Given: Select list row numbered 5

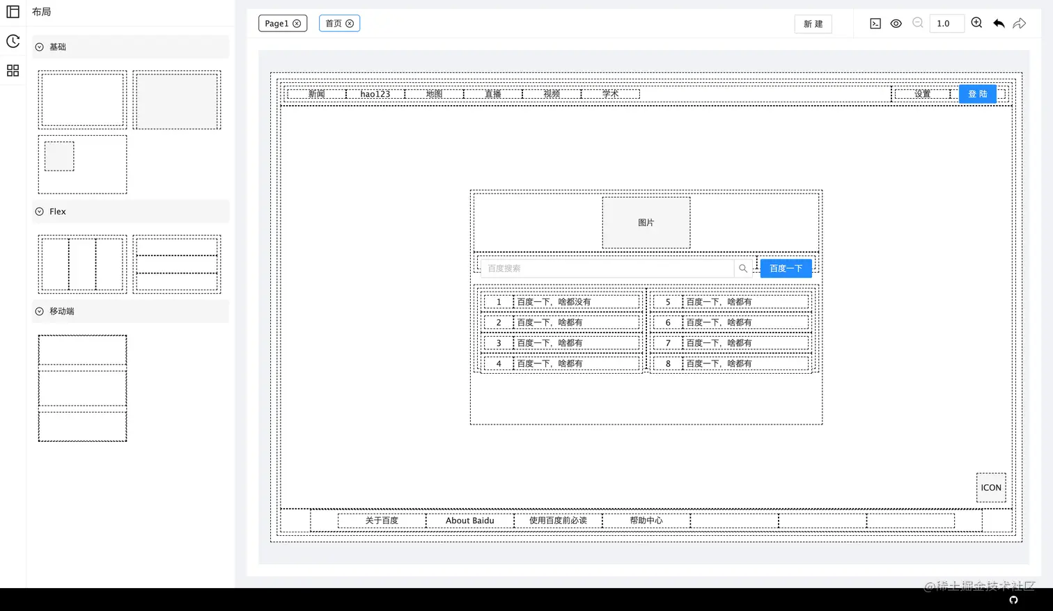Looking at the screenshot, I should 731,302.
